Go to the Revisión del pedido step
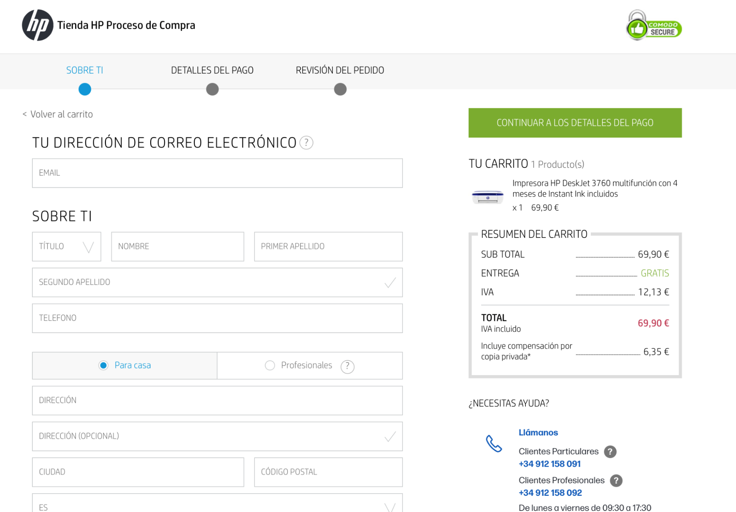 click(340, 70)
